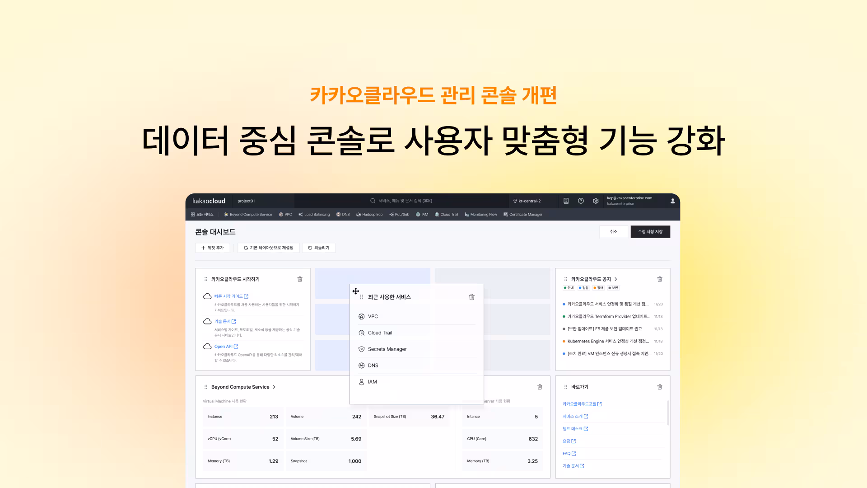Open Certificate Manager in the service bar
867x488 pixels.
523,215
